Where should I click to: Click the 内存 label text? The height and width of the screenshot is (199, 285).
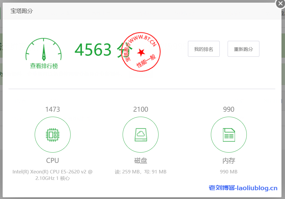click(x=229, y=161)
